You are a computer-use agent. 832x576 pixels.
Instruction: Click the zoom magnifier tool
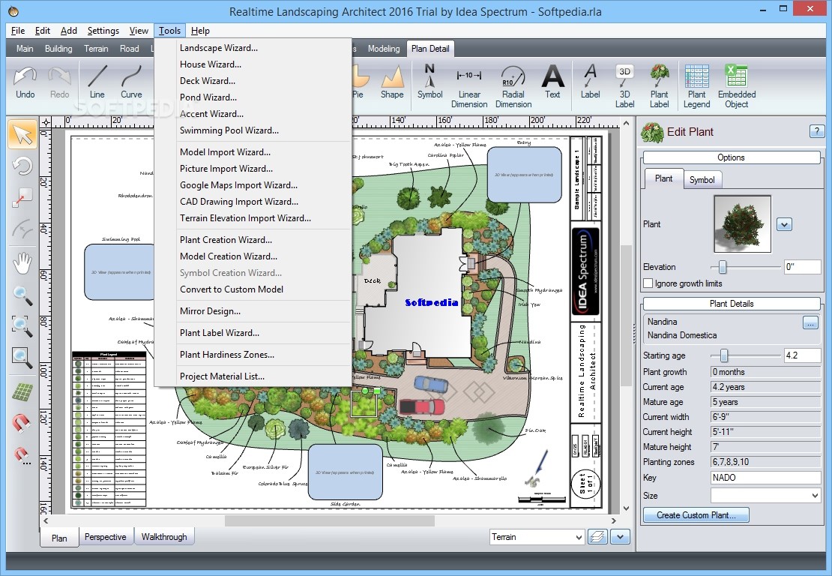pyautogui.click(x=22, y=295)
